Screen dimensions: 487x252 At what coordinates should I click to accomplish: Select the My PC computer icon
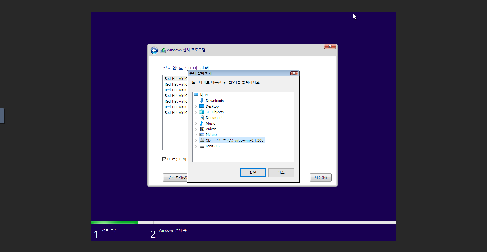pos(196,95)
